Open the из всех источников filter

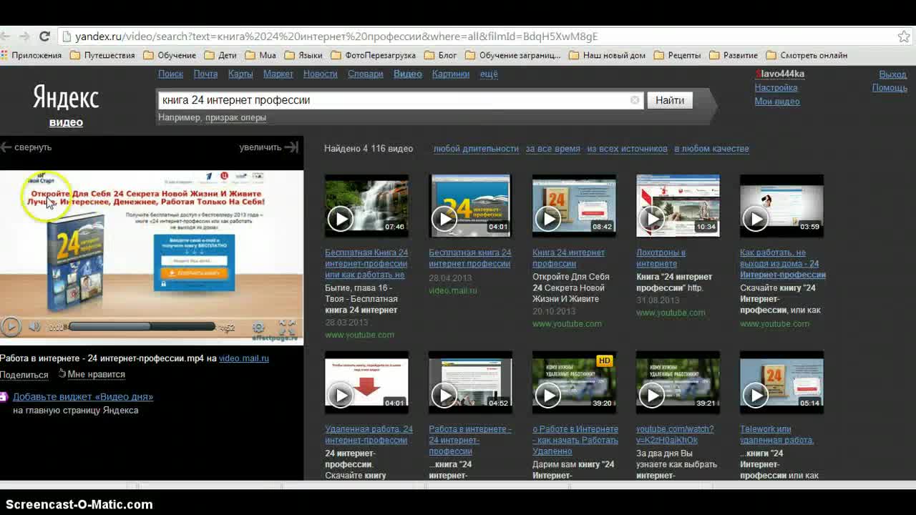(x=628, y=149)
